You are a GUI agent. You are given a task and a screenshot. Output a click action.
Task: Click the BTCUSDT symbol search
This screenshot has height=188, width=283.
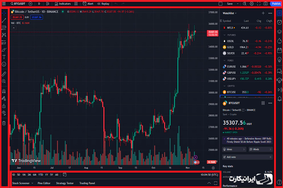(x=18, y=4)
